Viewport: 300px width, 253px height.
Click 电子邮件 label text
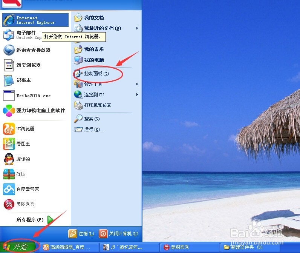click(26, 32)
